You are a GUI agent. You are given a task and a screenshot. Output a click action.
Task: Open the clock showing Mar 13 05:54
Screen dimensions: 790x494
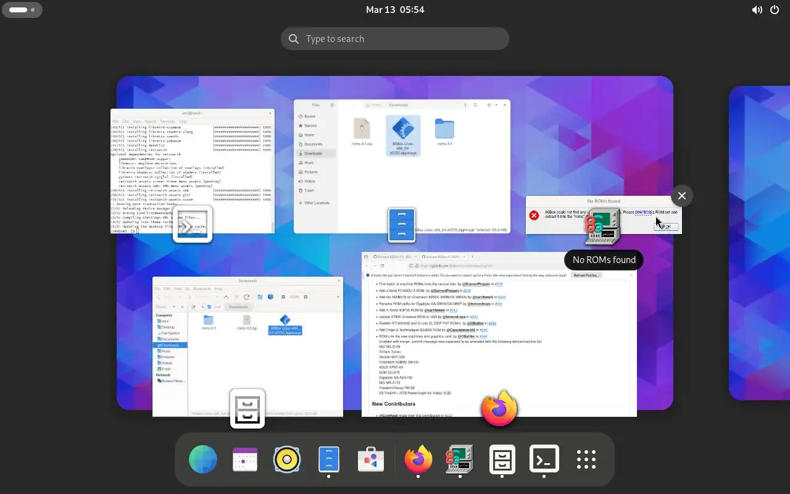click(x=395, y=10)
